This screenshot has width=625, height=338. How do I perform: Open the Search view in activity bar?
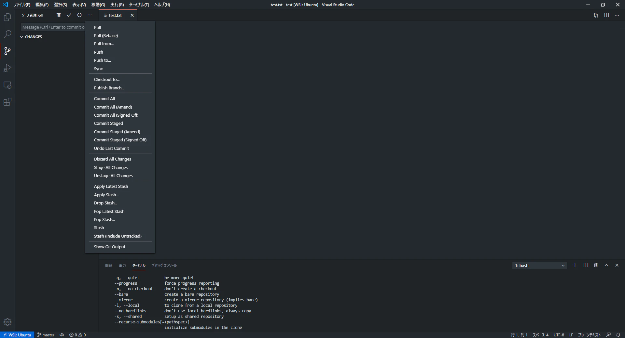tap(7, 34)
